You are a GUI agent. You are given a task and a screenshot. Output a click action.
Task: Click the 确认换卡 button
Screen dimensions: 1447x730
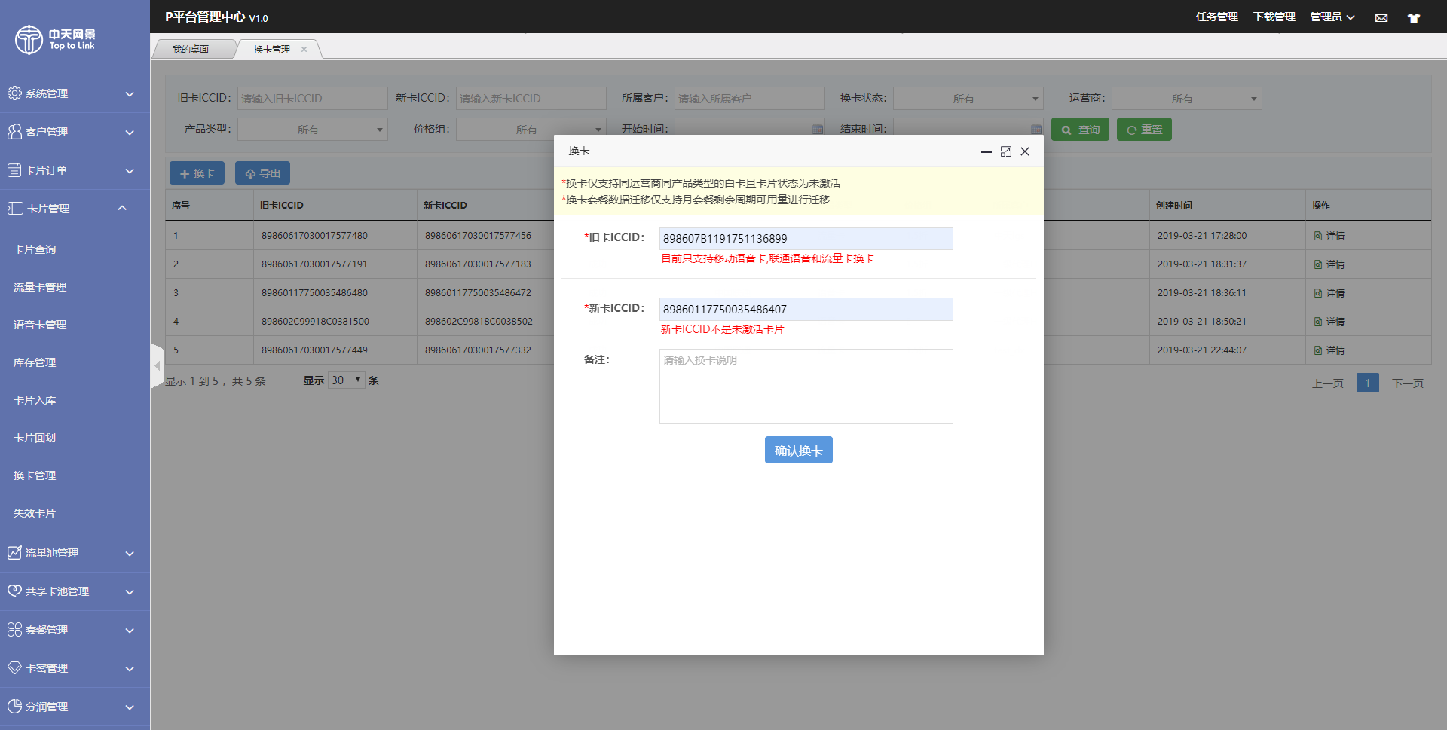[x=799, y=451]
